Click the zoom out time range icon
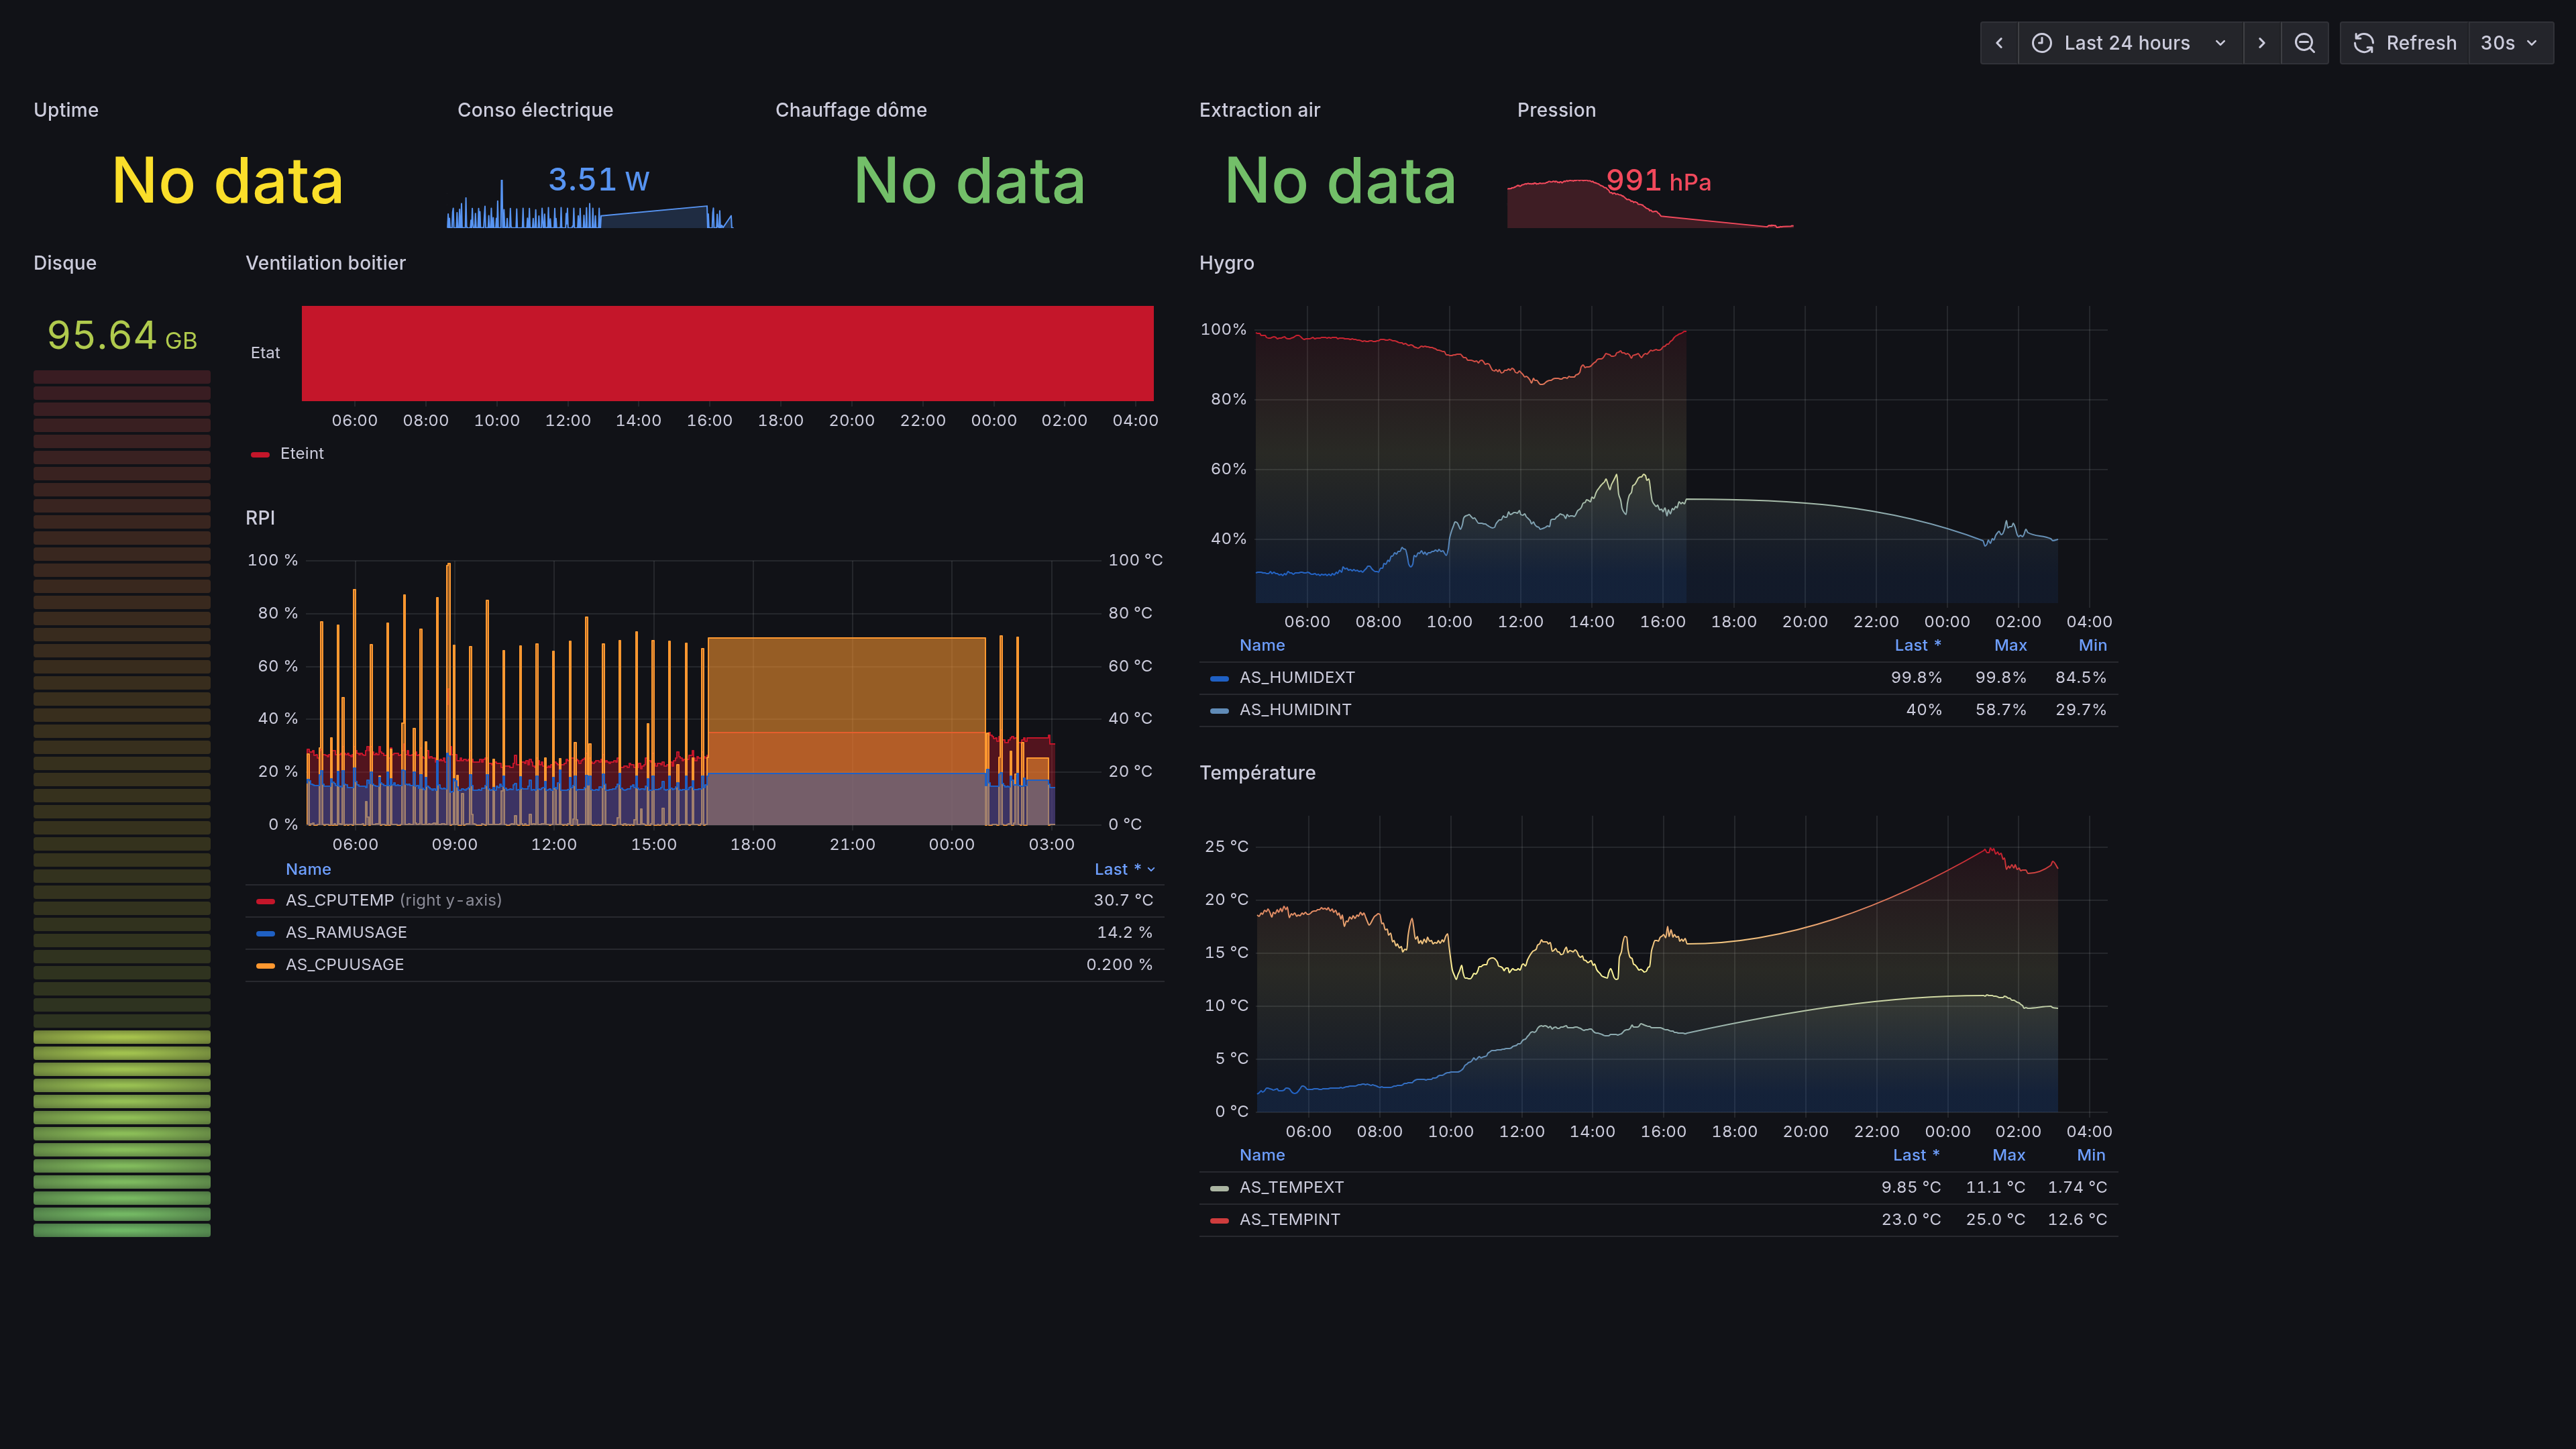 (x=2304, y=43)
